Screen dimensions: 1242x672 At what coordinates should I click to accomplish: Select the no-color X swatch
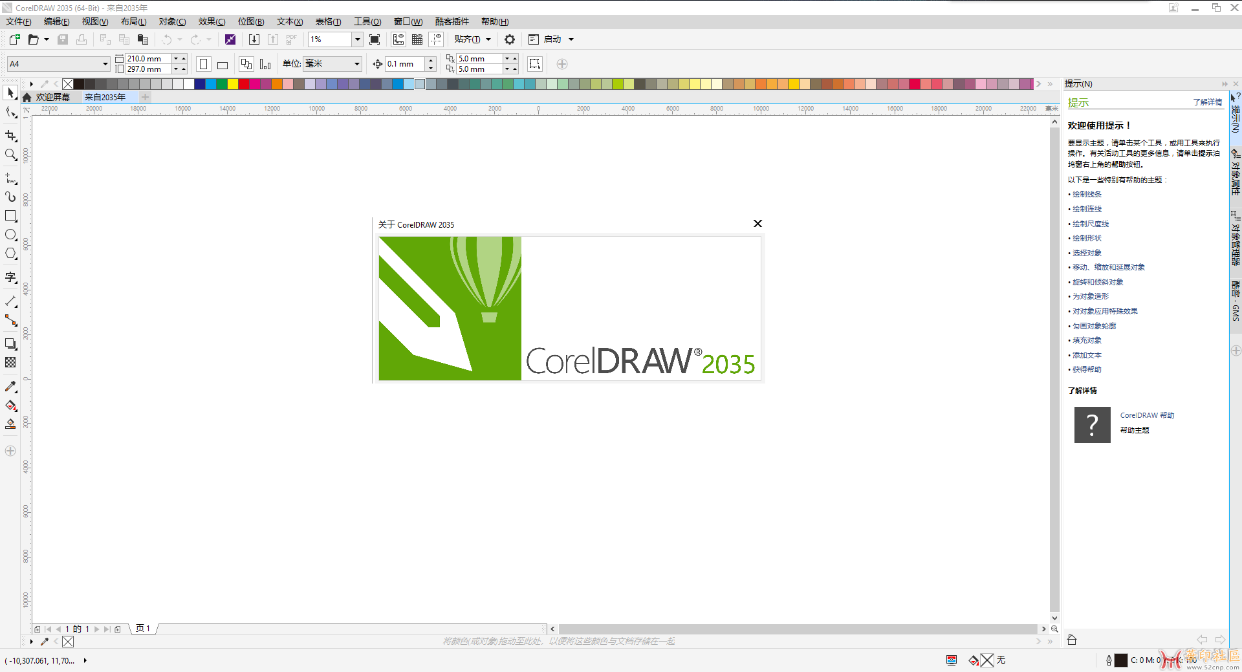click(x=68, y=84)
